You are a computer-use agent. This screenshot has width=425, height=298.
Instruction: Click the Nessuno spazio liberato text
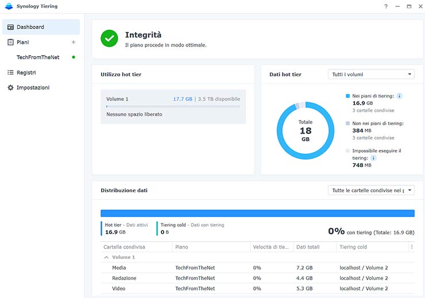134,114
